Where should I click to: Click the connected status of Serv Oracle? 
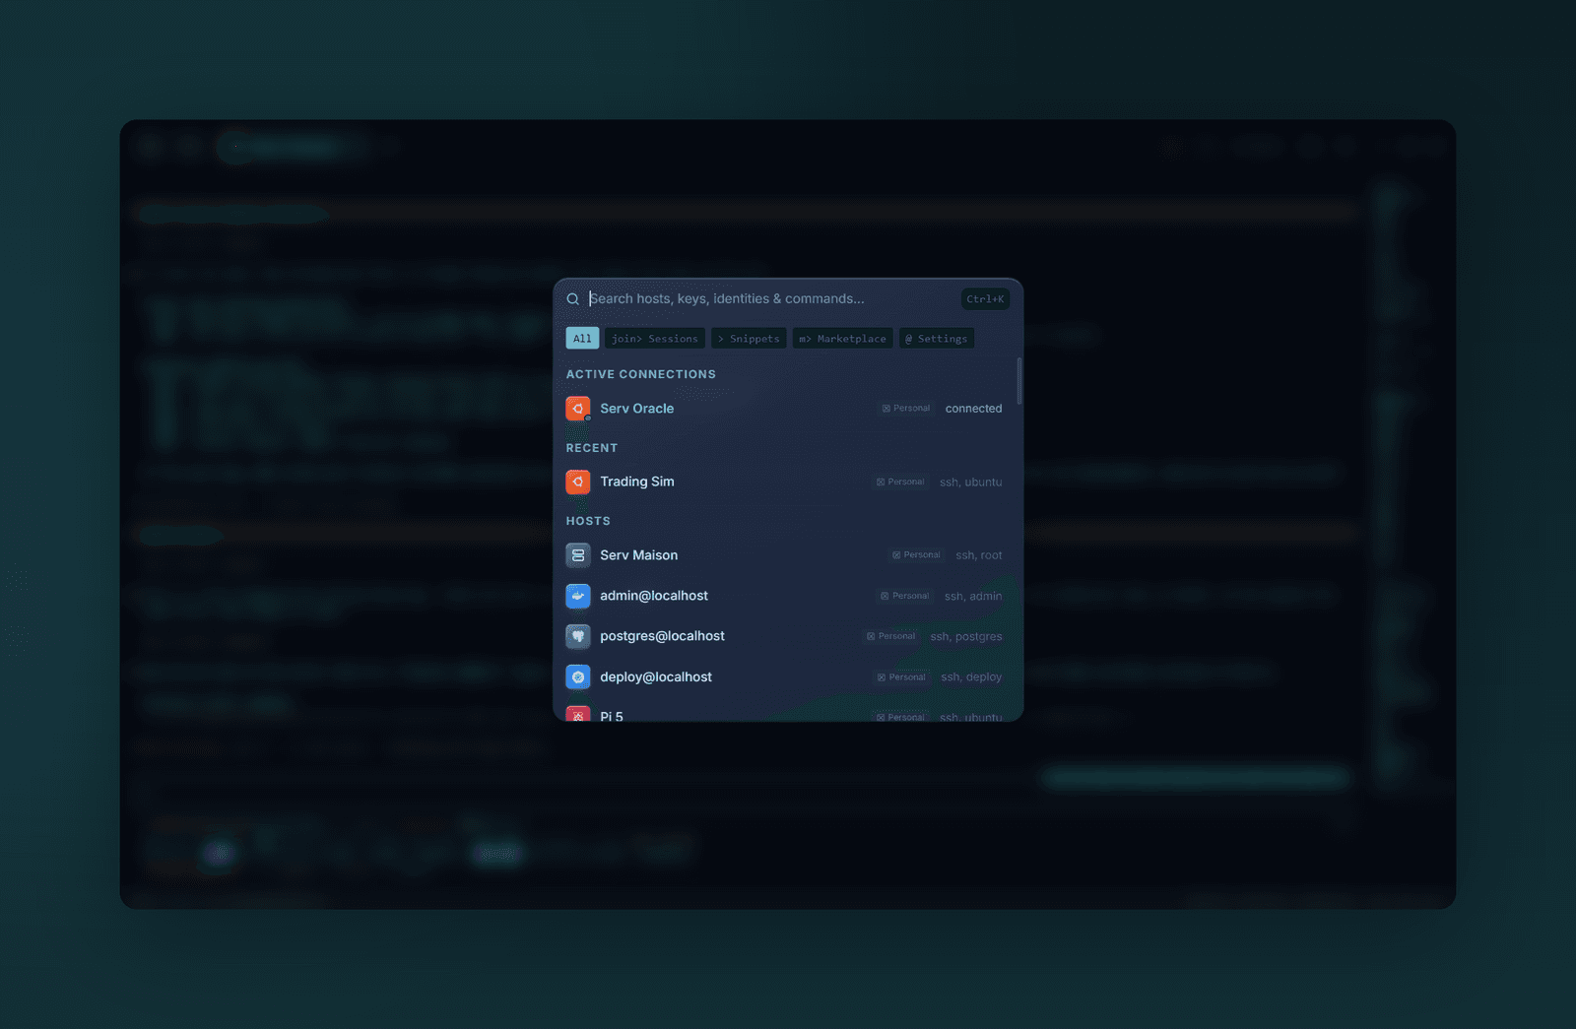point(973,409)
